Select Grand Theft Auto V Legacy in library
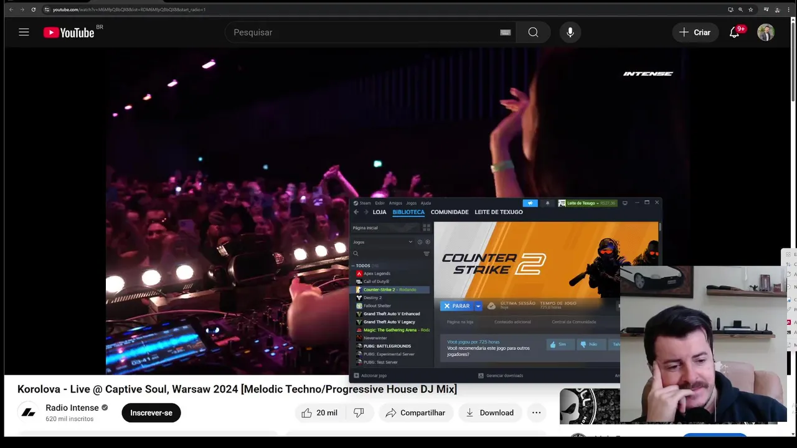Viewport: 797px width, 448px height. (389, 322)
